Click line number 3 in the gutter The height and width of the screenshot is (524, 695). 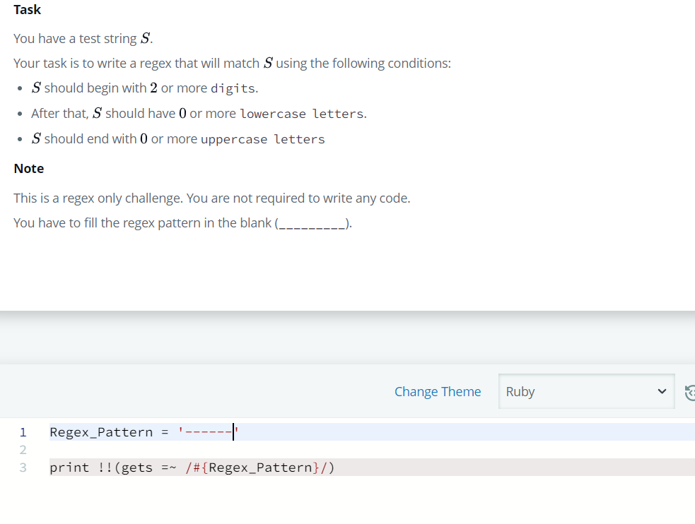click(23, 467)
